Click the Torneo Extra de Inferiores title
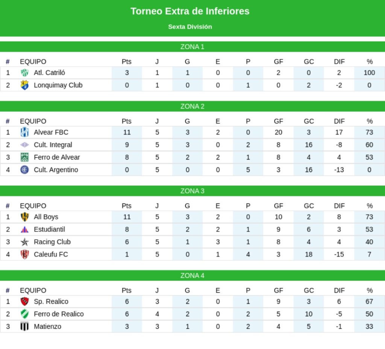The image size is (385, 349). coord(190,11)
